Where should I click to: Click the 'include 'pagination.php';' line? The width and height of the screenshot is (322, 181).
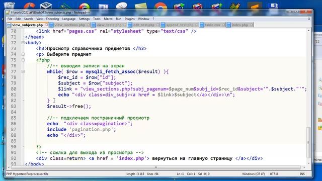click(x=82, y=130)
